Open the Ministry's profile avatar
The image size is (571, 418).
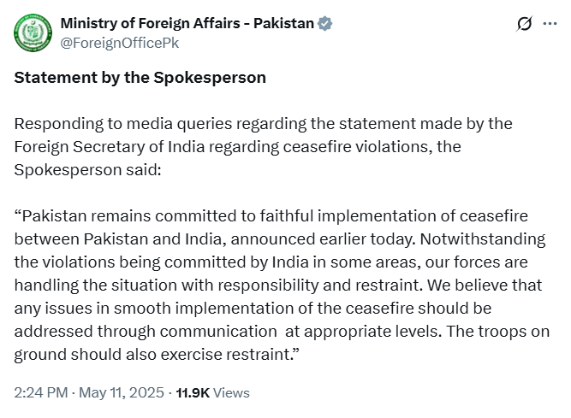pos(32,32)
